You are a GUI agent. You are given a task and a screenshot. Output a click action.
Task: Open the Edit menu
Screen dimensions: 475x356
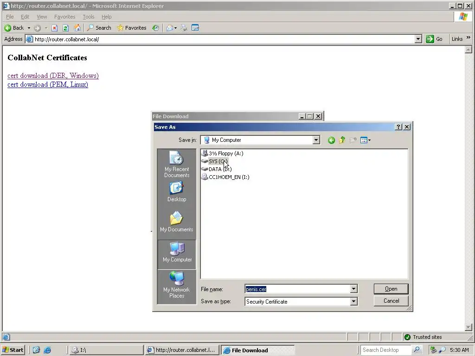[x=25, y=17]
